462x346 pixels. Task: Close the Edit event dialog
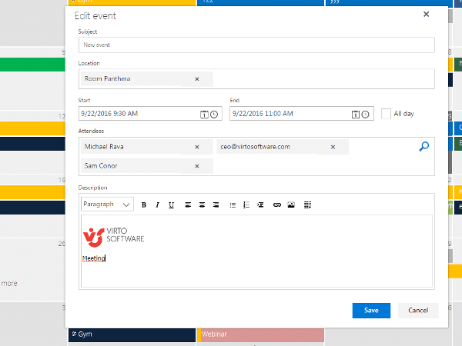[426, 14]
